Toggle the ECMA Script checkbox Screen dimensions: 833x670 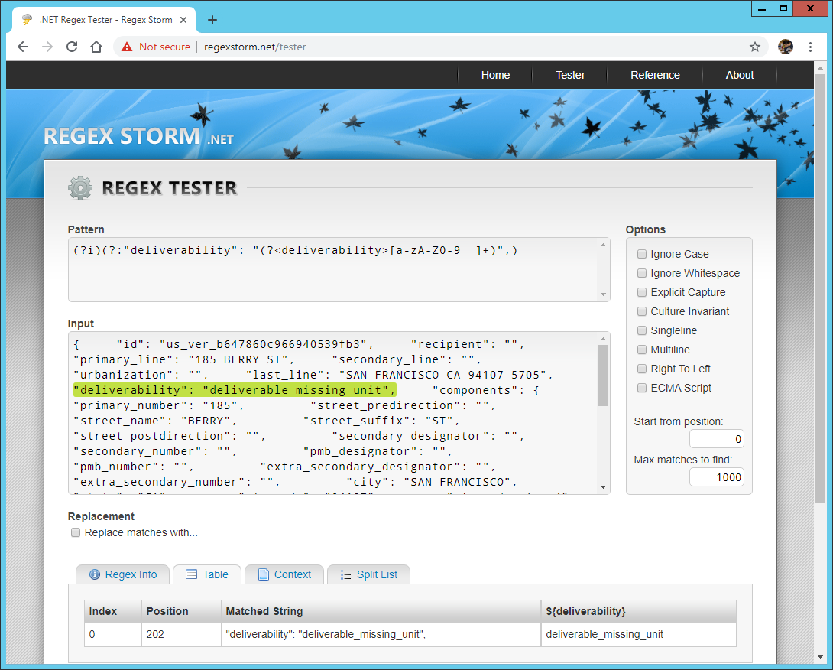coord(642,388)
